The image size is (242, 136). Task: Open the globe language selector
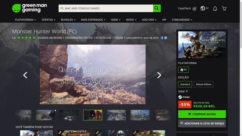203,8
